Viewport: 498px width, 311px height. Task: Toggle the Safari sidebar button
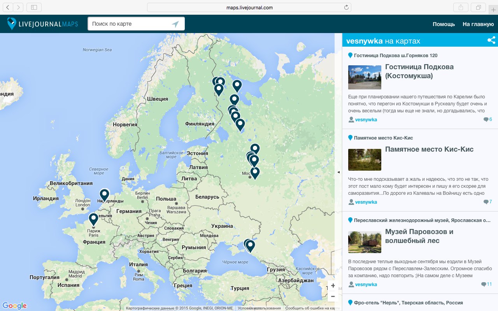34,7
